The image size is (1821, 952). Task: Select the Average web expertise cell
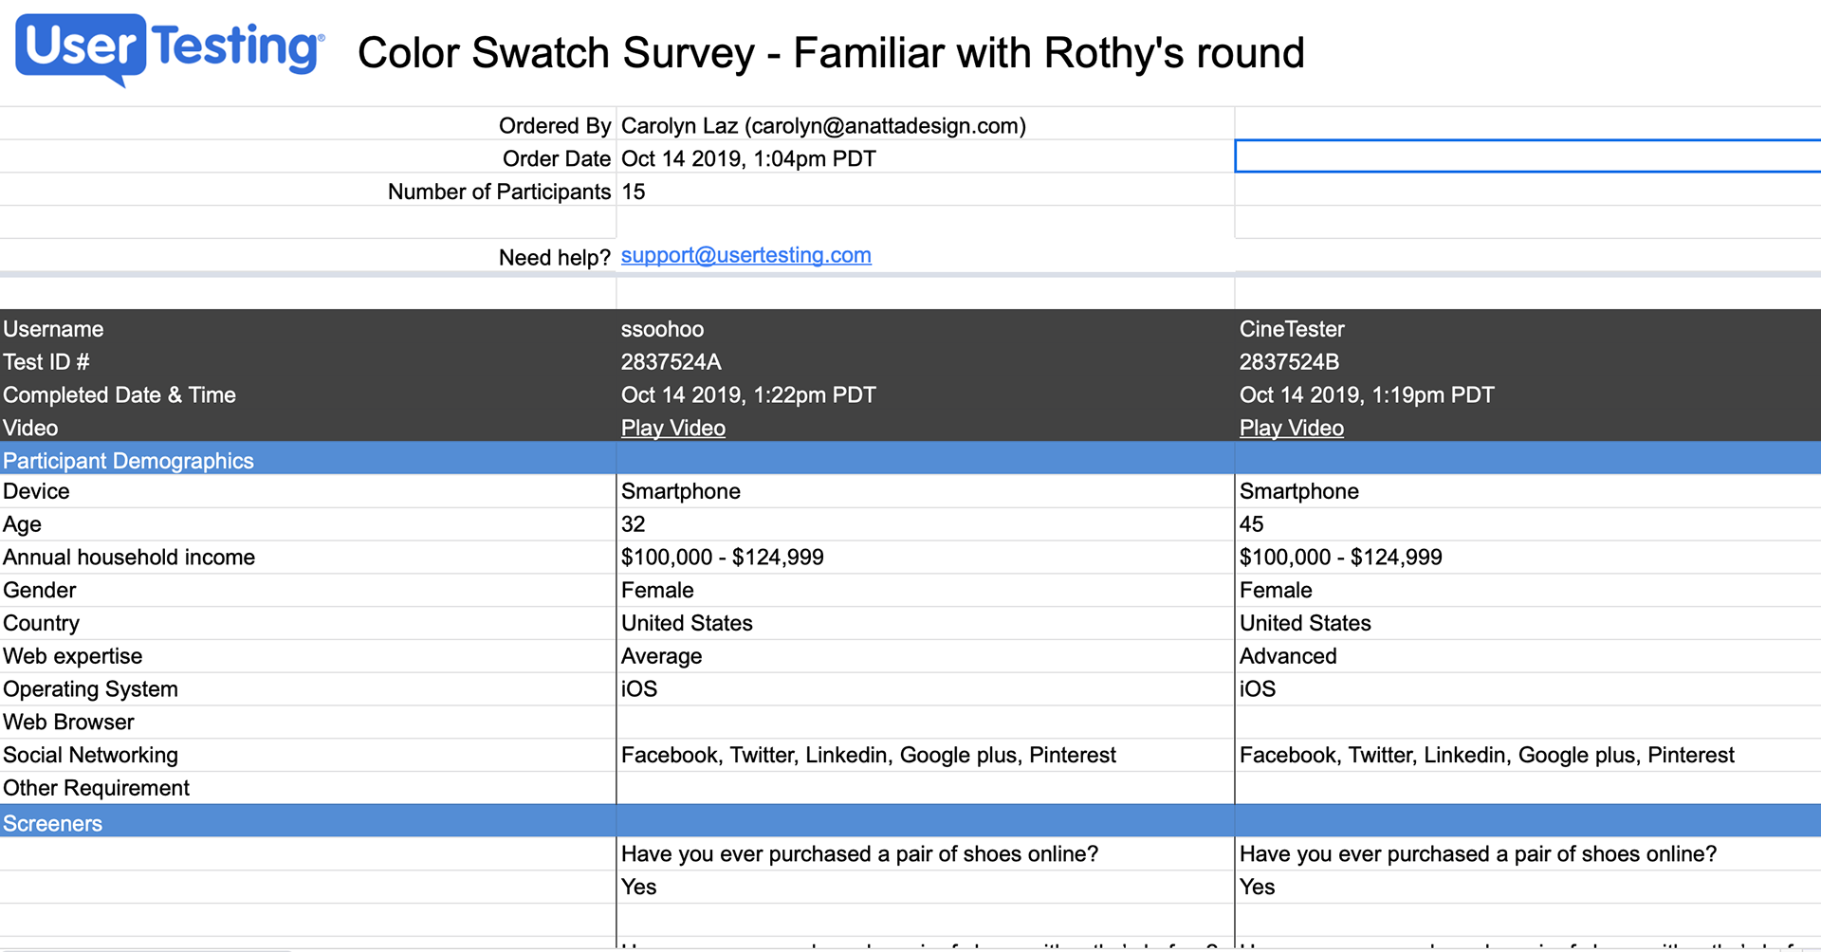(925, 656)
